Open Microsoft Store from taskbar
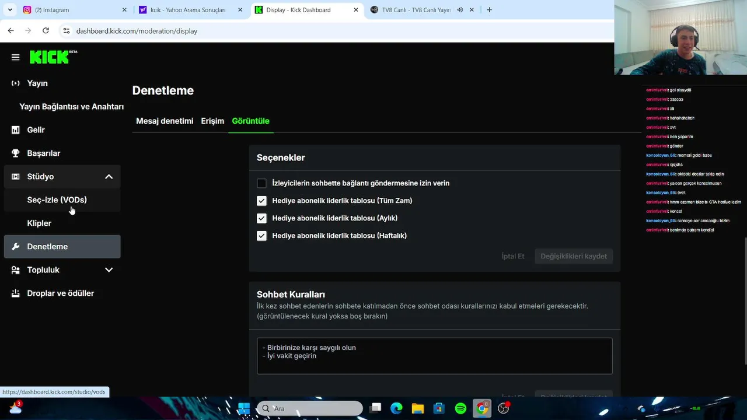 click(439, 408)
